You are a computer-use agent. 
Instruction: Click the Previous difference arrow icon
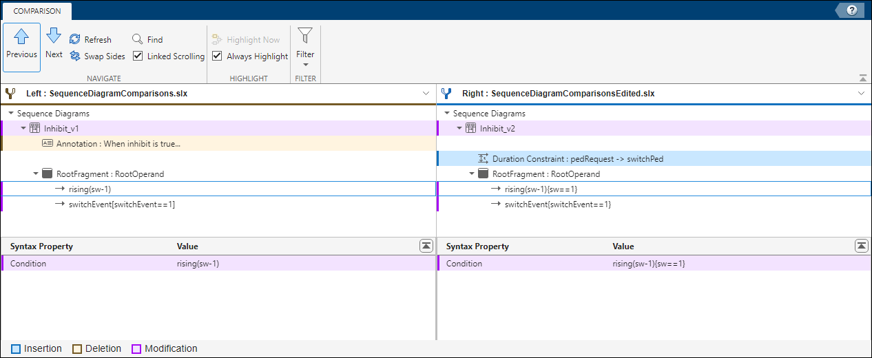21,37
